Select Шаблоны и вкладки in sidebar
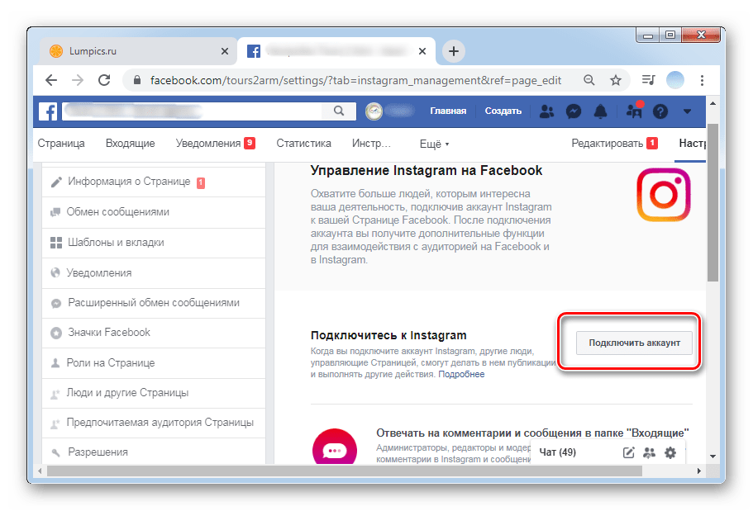 (154, 243)
